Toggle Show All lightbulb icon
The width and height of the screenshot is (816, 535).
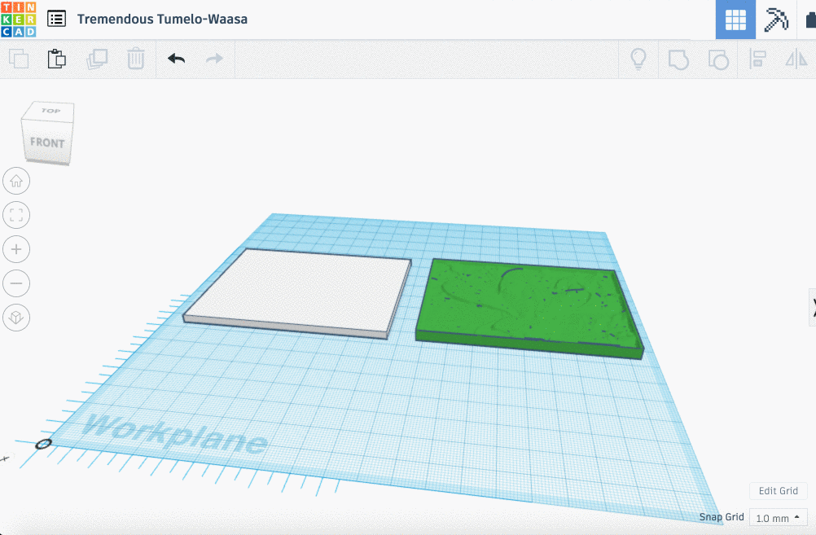point(638,59)
